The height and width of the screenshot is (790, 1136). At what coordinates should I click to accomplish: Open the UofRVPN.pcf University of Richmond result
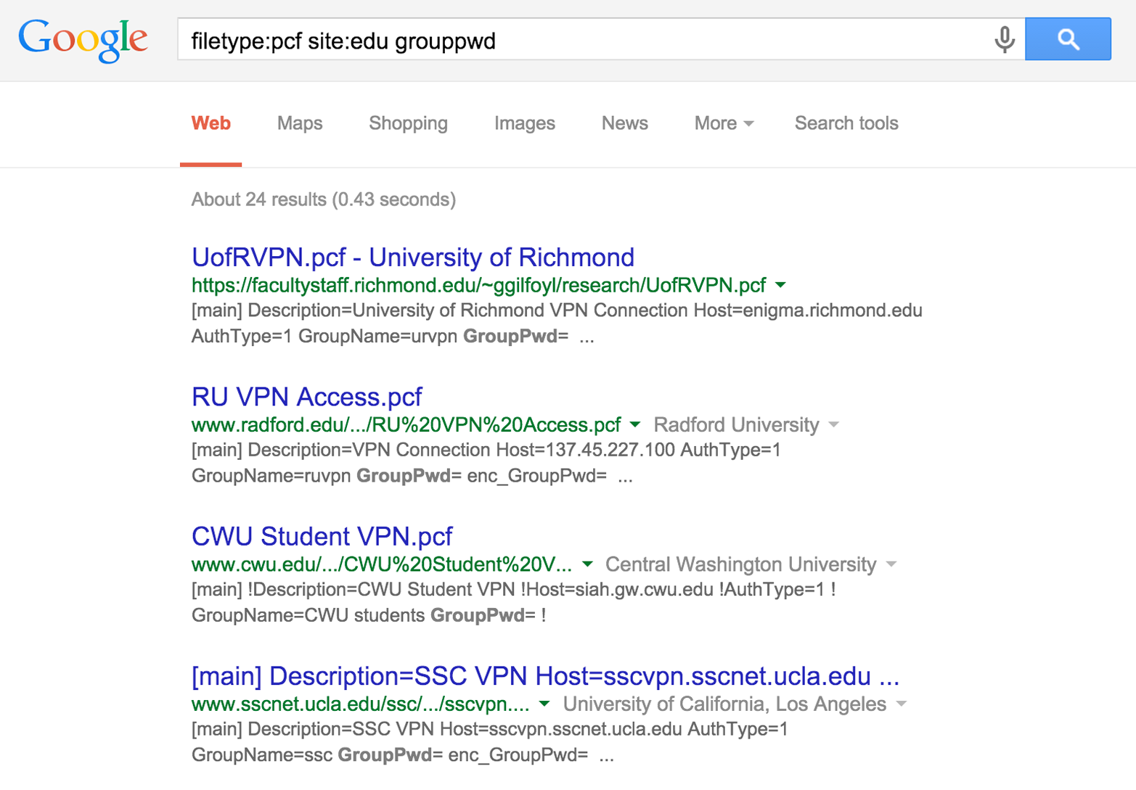[x=412, y=258]
